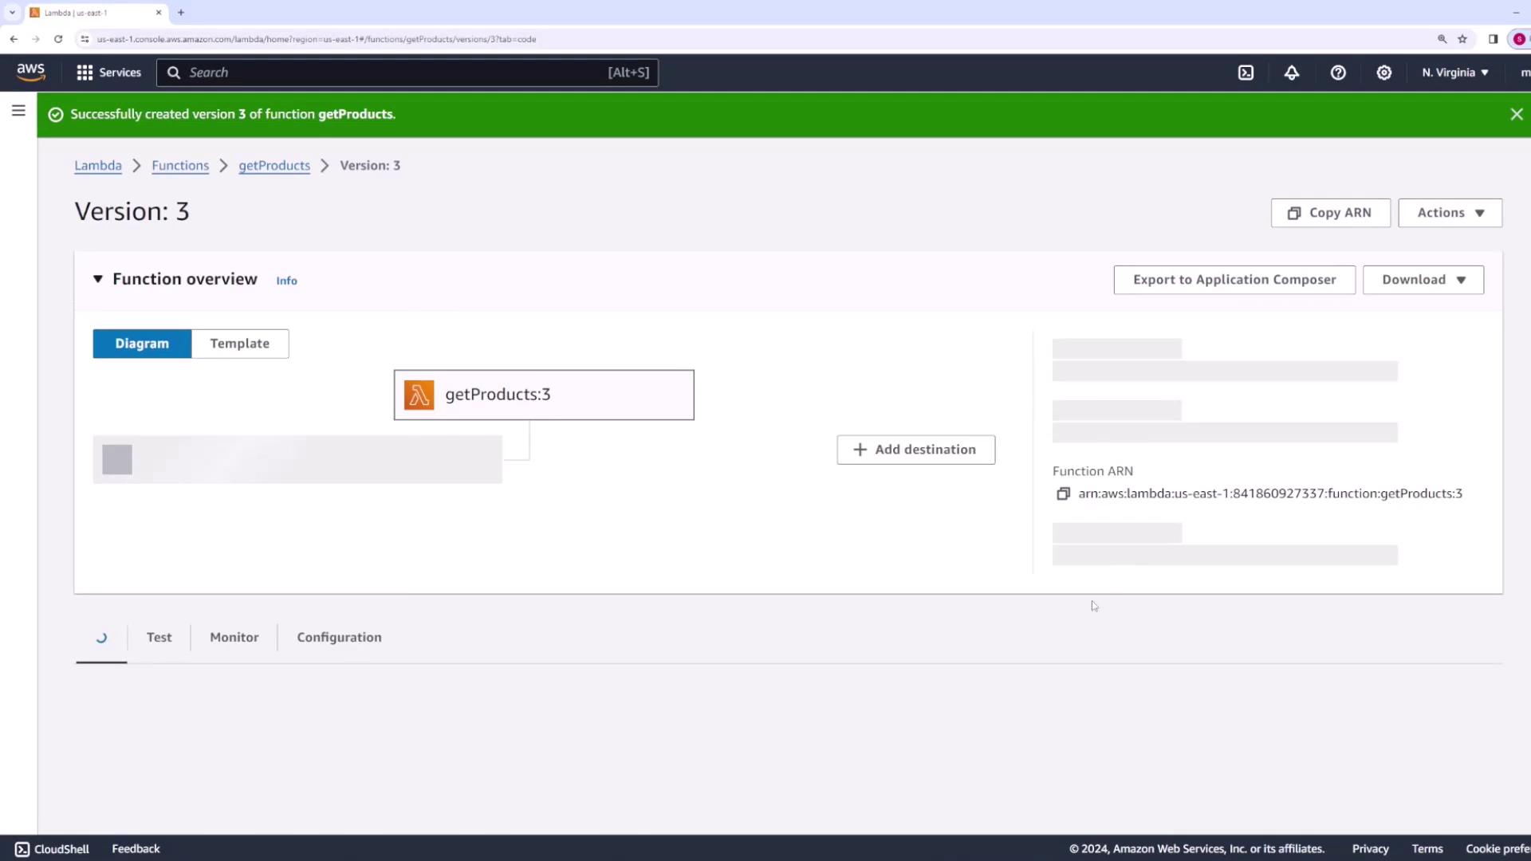Open the Function overview Info link
The height and width of the screenshot is (861, 1531).
[286, 281]
